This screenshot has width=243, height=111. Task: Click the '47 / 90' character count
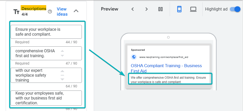[x=71, y=63]
